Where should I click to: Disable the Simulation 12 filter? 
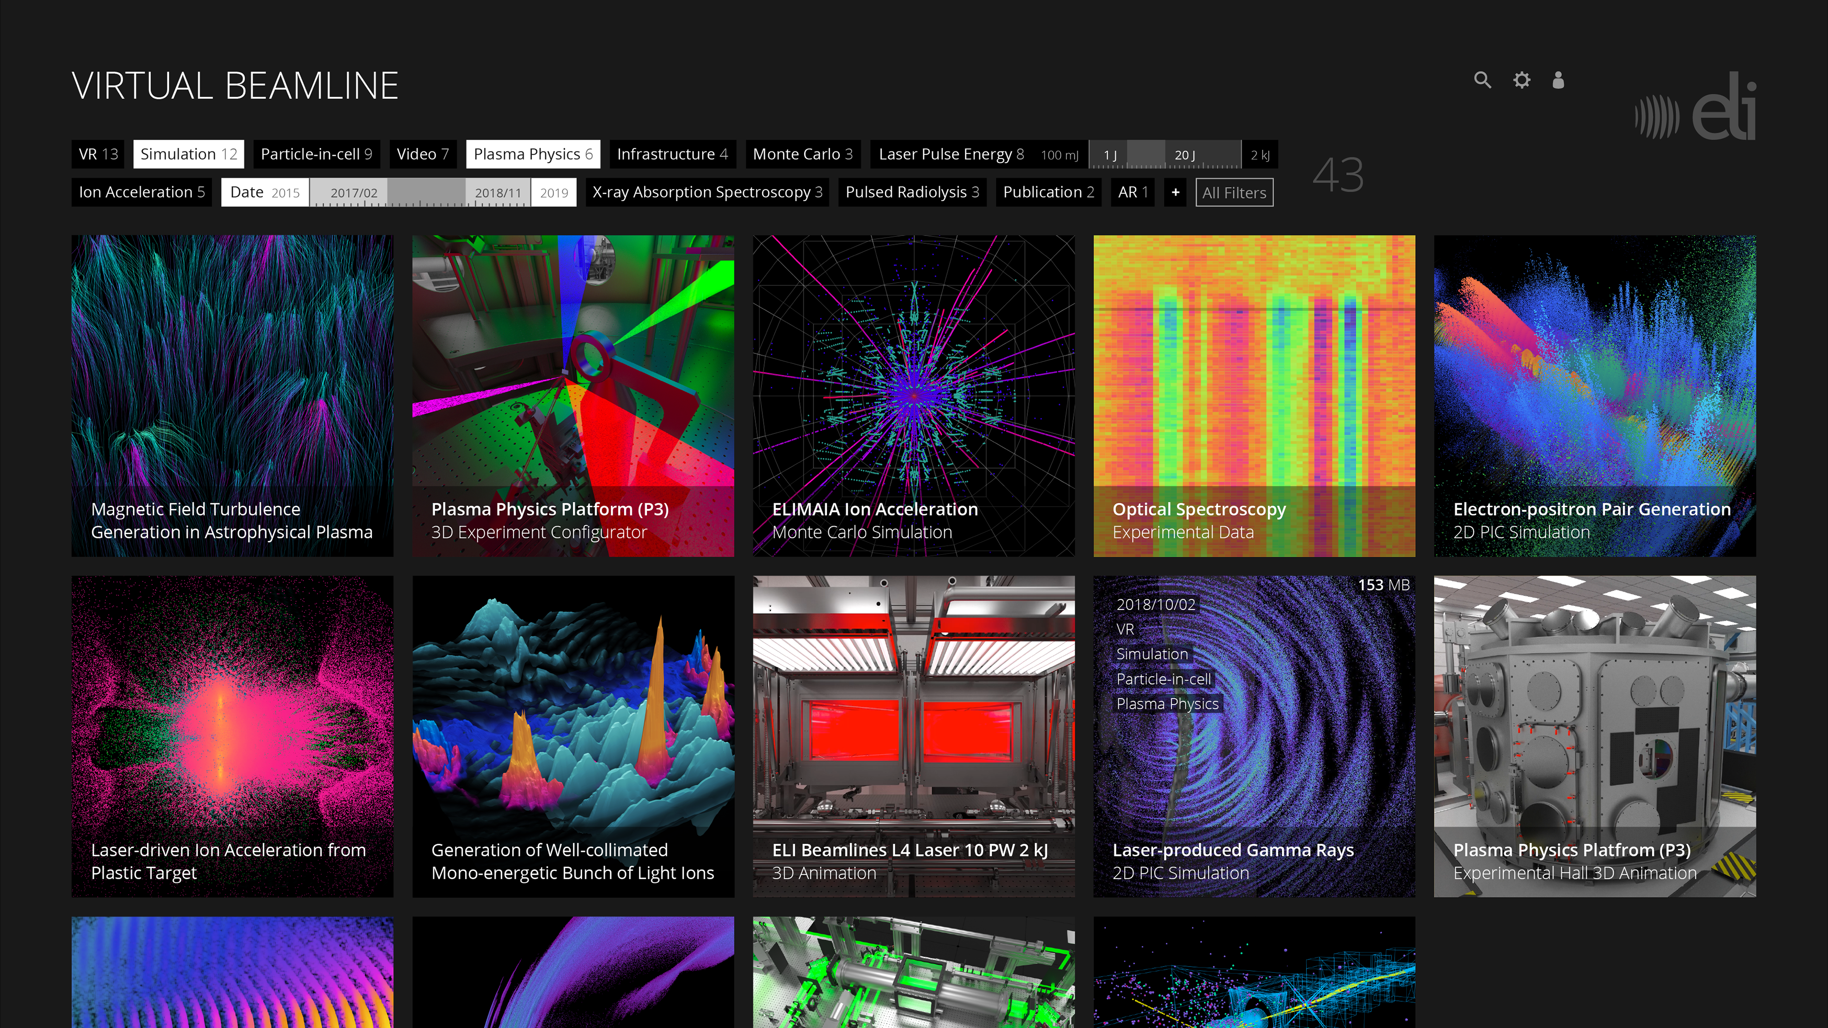click(189, 154)
